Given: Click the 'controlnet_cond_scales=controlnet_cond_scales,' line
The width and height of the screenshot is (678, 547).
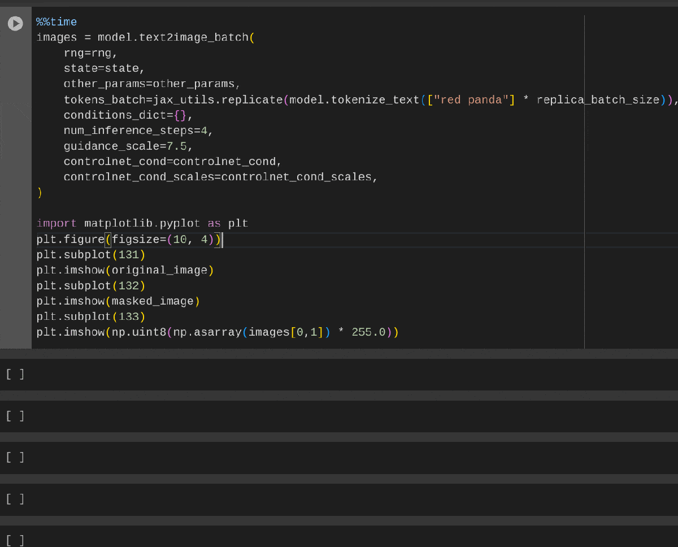Looking at the screenshot, I should point(220,177).
